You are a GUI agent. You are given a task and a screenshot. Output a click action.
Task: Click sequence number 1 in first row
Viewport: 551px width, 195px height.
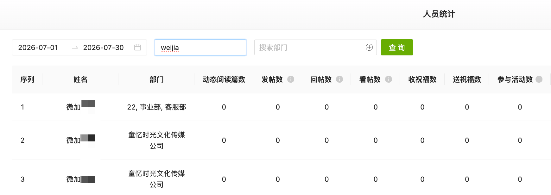(22, 107)
